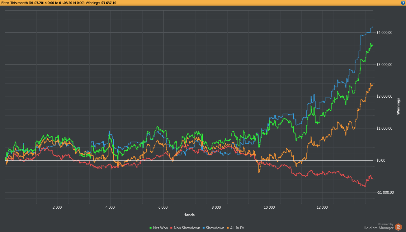
Task: Toggle the Net Won series in legend
Action: tap(159, 228)
